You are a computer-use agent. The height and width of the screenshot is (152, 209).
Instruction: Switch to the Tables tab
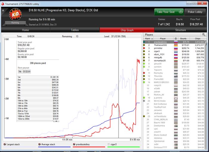point(75,30)
